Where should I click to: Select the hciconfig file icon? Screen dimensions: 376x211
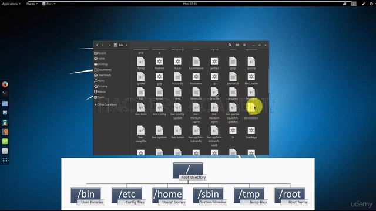point(177,77)
